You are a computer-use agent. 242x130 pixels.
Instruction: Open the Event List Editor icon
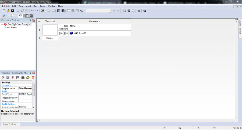click(x=77, y=11)
